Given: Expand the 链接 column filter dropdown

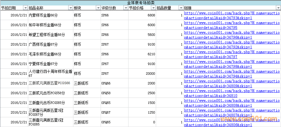Looking at the screenshot, I should (278, 8).
